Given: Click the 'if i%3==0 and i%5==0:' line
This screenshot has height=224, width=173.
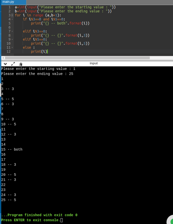Looking at the screenshot, I should 44,19.
